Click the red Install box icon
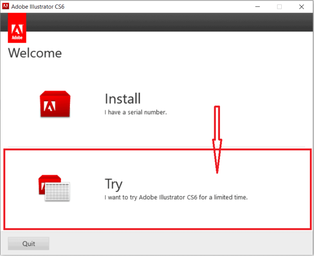 (55, 104)
